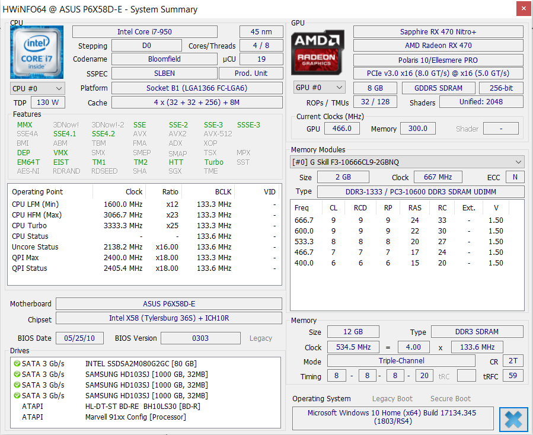Click the 45 nm process field
This screenshot has width=533, height=435.
(x=261, y=32)
